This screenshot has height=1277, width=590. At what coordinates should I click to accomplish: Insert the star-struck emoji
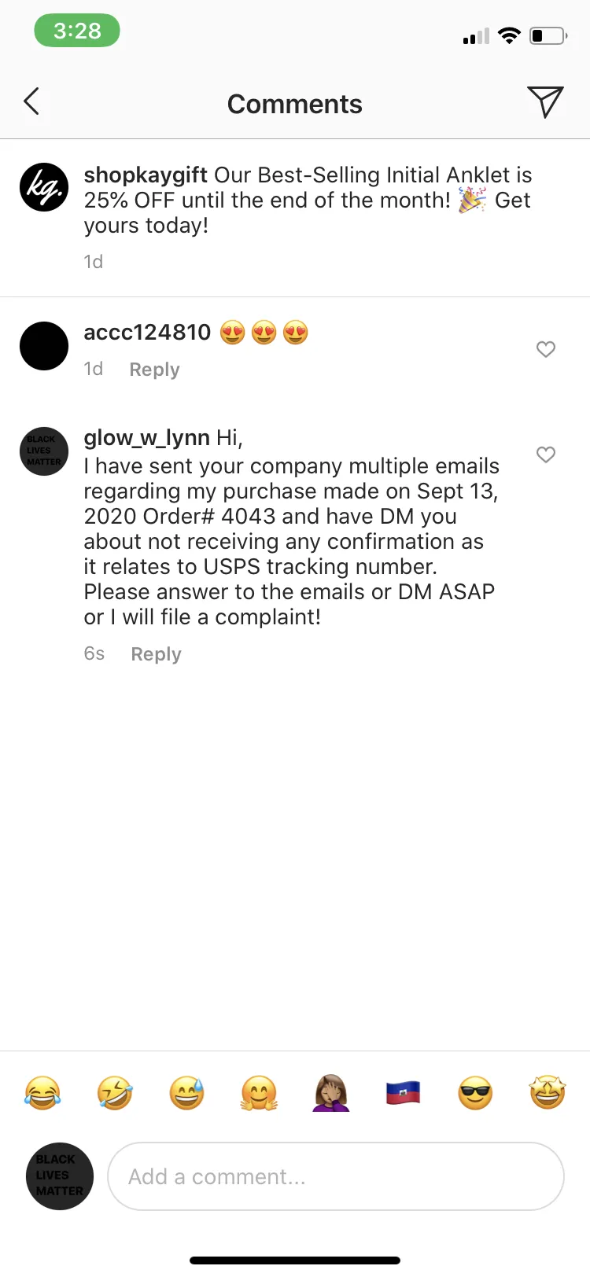548,1093
